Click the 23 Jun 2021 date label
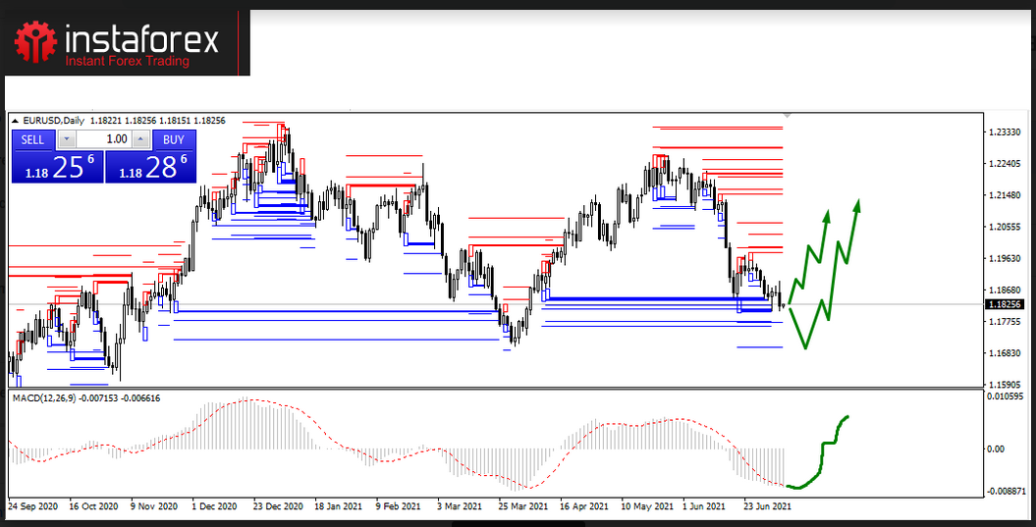 click(x=768, y=506)
